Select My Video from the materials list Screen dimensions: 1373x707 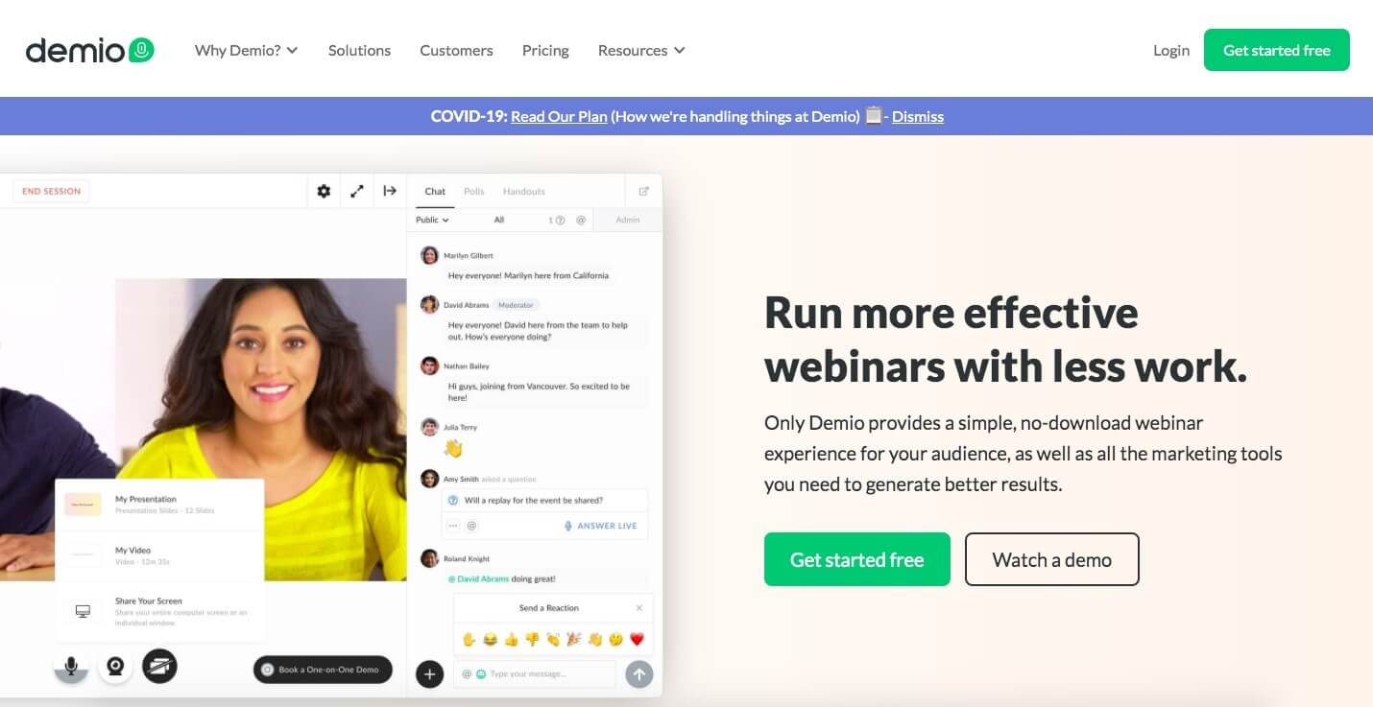[x=159, y=555]
